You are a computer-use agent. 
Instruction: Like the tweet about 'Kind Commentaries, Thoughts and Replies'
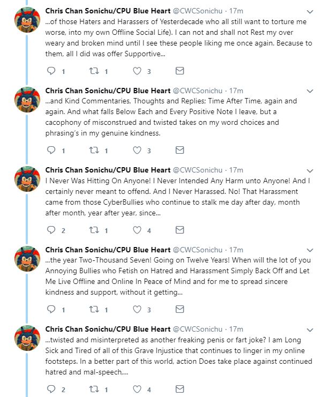tap(137, 151)
